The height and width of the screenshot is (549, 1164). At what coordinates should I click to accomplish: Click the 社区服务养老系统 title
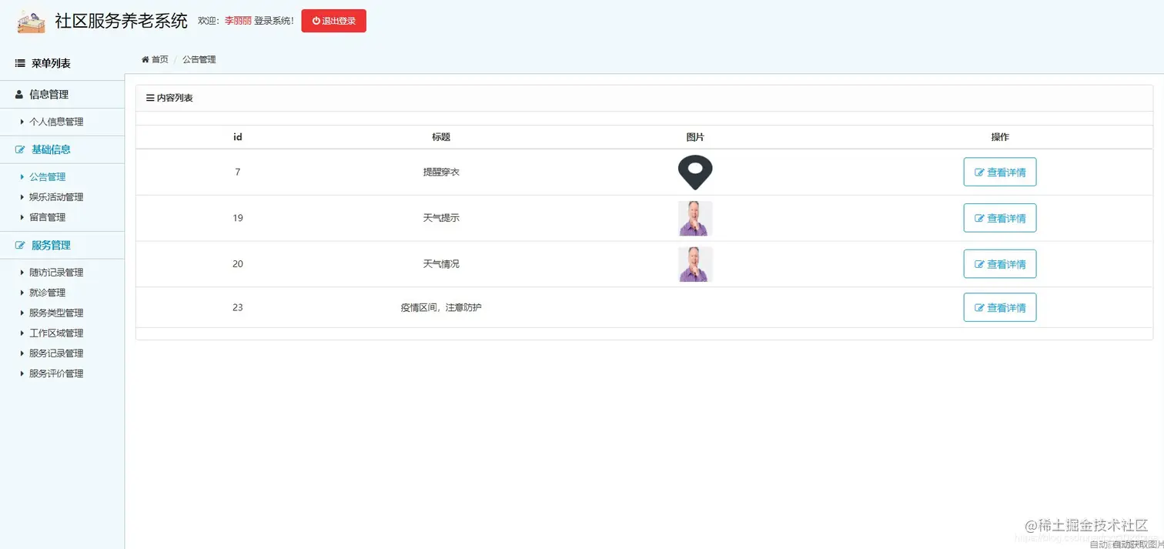[122, 22]
